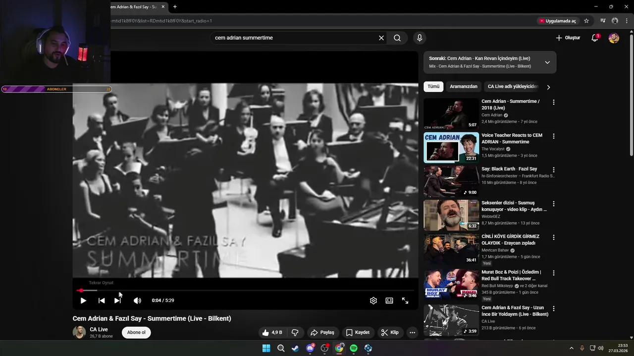Play the video with the play button

tap(83, 301)
